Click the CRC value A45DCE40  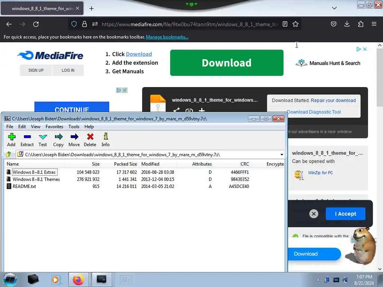point(239,186)
